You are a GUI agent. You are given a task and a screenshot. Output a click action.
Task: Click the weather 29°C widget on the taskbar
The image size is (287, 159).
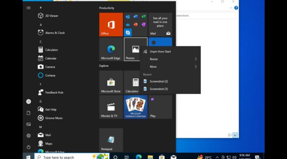(x=205, y=157)
